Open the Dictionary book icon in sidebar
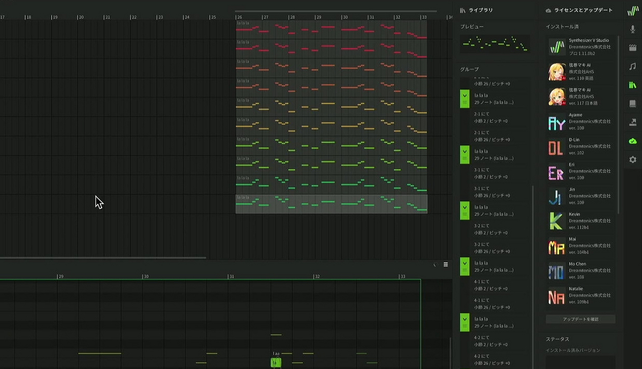Image resolution: width=642 pixels, height=369 pixels. point(633,104)
